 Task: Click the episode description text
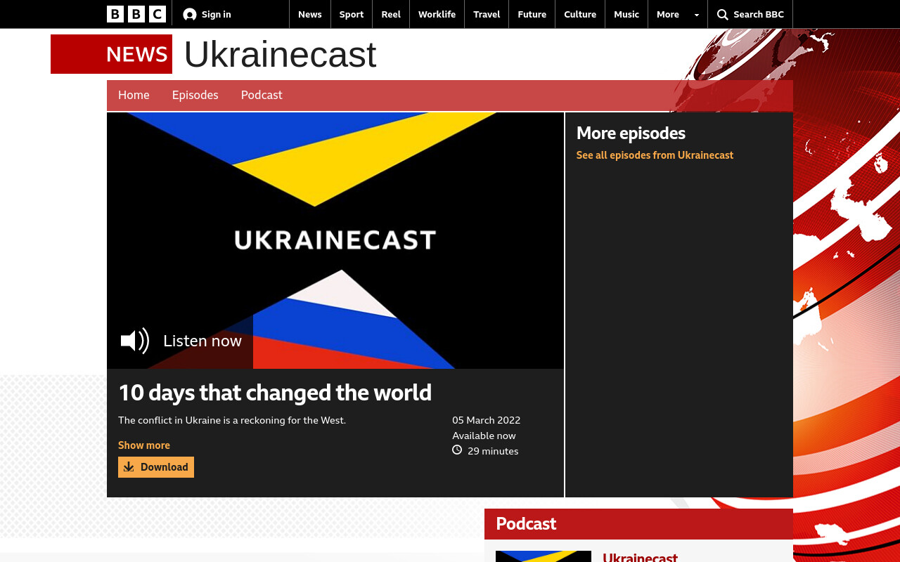(x=232, y=420)
